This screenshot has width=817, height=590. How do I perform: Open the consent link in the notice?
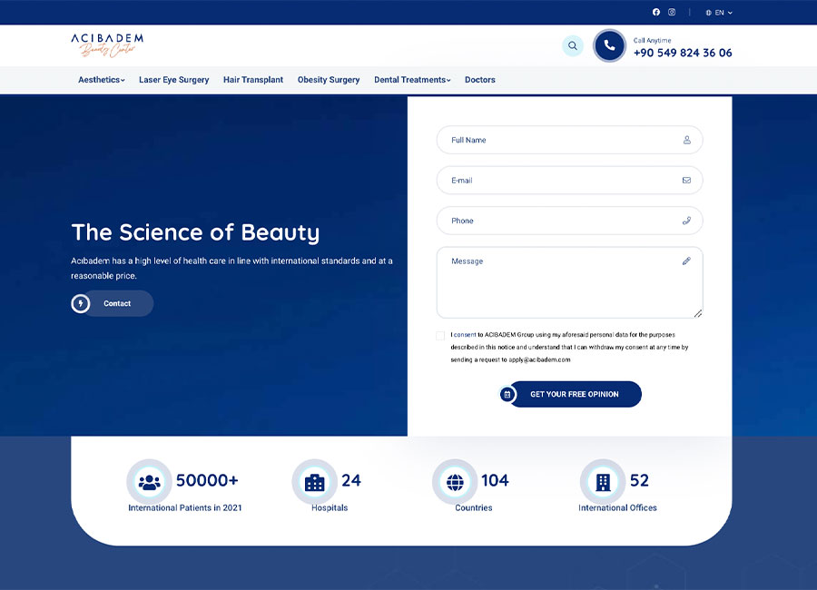point(465,335)
